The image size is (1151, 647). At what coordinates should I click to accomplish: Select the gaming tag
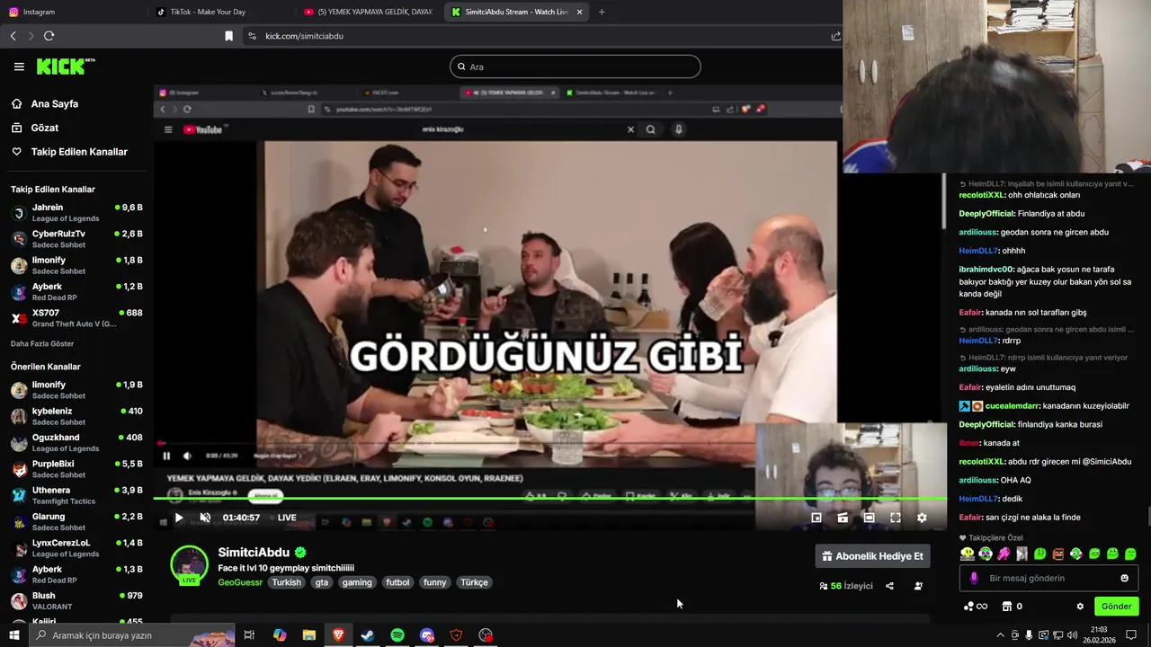(x=357, y=582)
